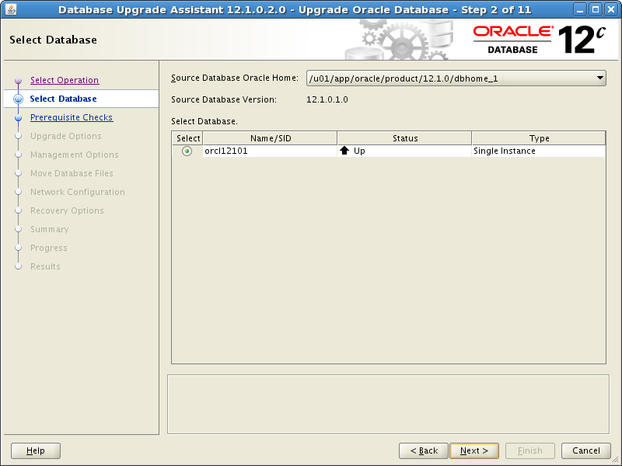Go to the Select Operation step link
The height and width of the screenshot is (466, 622).
[65, 80]
